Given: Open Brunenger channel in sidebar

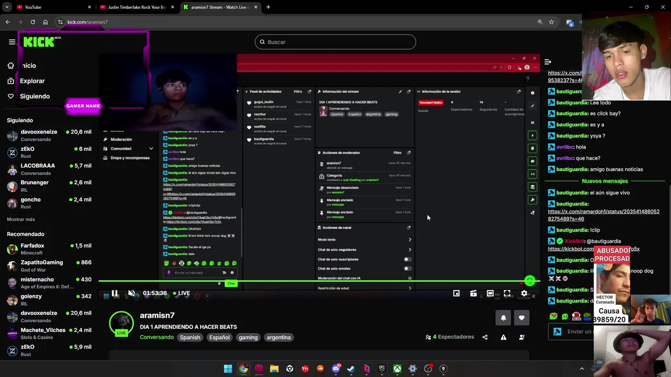Looking at the screenshot, I should point(49,186).
